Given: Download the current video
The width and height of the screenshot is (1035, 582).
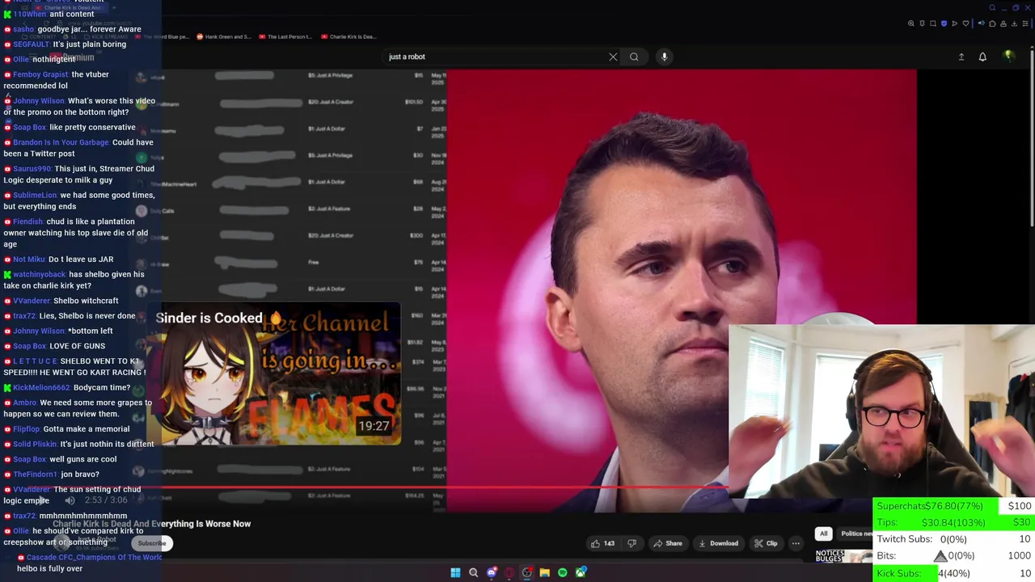Looking at the screenshot, I should (x=718, y=543).
